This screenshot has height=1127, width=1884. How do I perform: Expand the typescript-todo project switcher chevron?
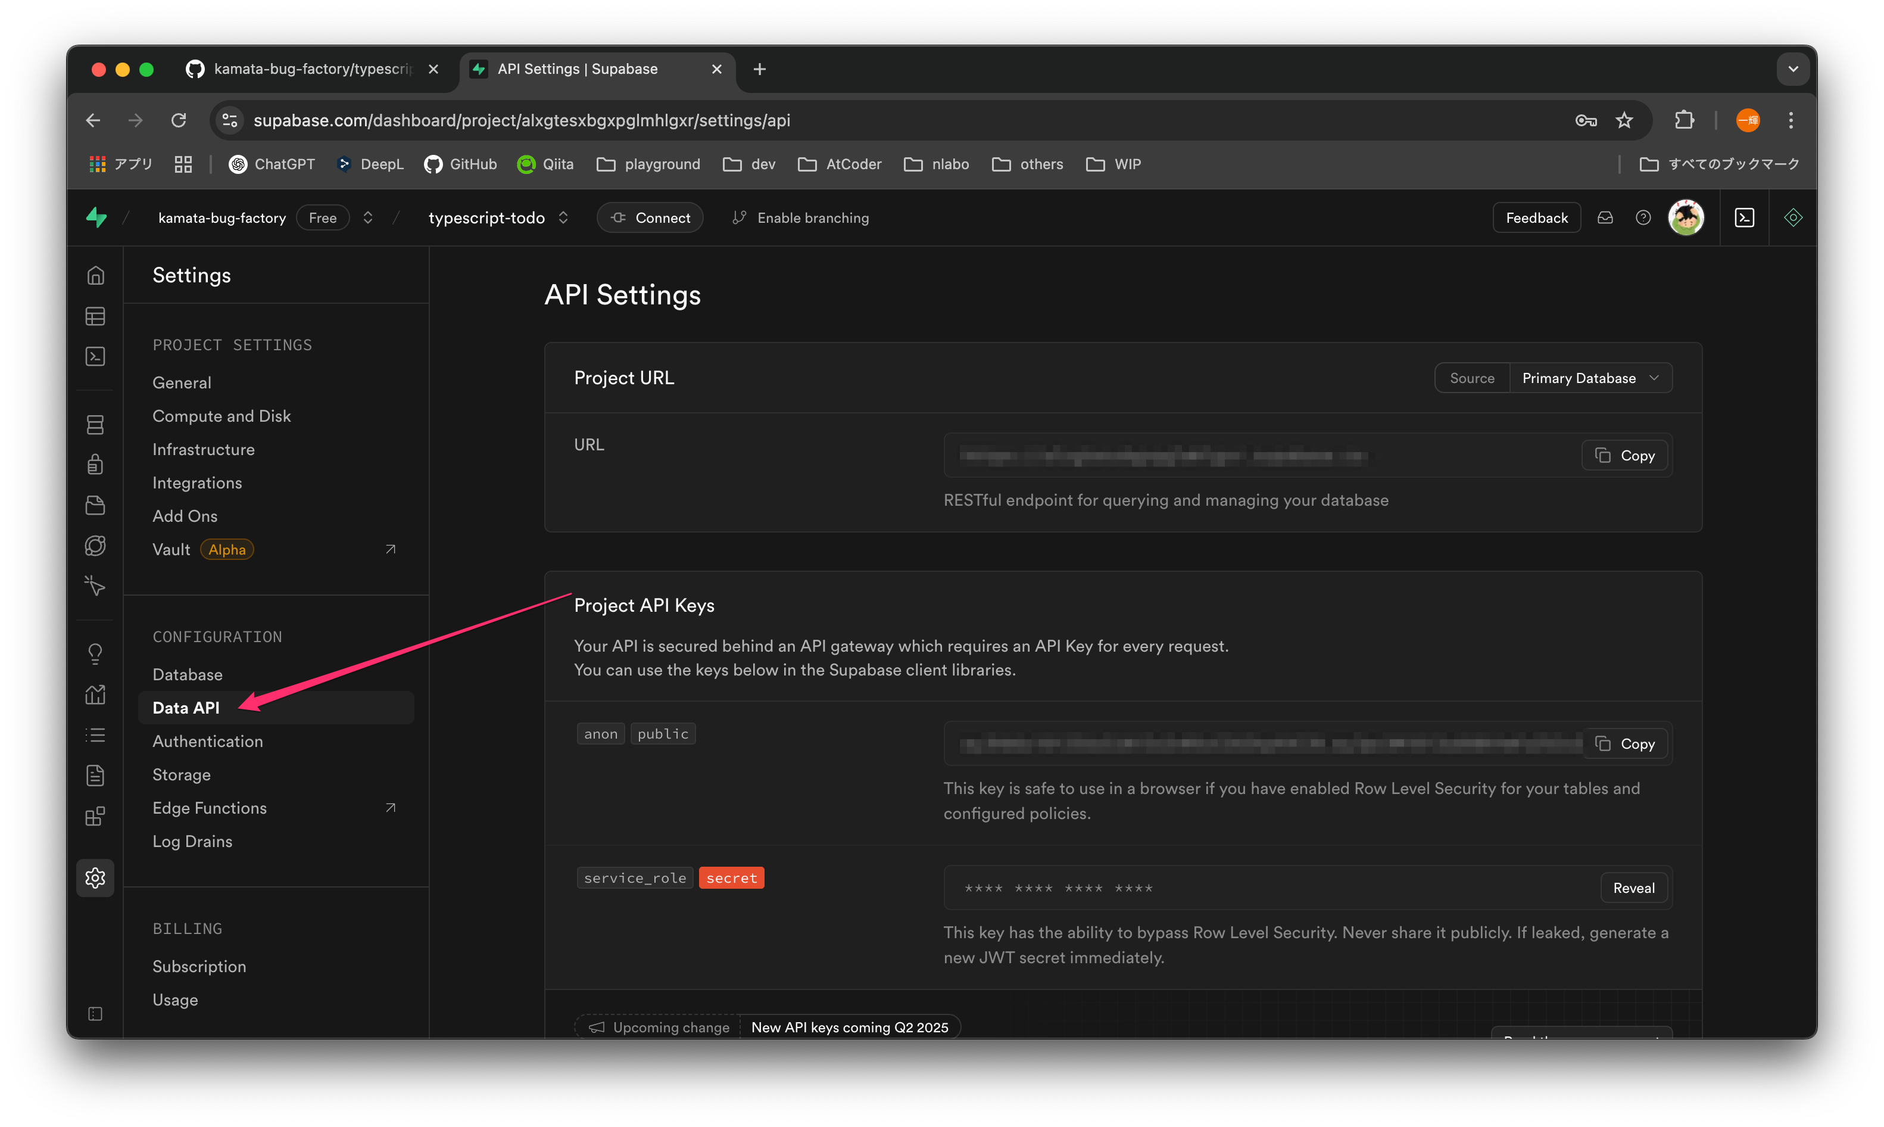click(x=563, y=217)
